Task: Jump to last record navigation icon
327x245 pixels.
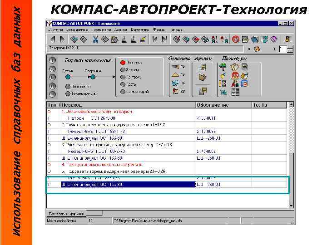Action: [x=164, y=39]
